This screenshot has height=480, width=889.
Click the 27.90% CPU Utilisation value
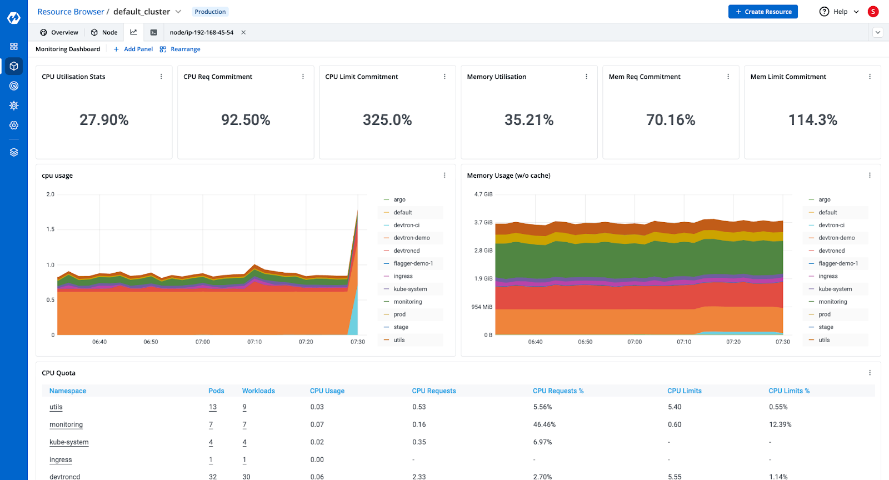104,120
